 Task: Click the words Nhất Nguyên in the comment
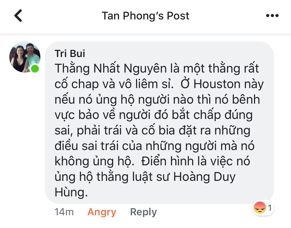point(130,68)
